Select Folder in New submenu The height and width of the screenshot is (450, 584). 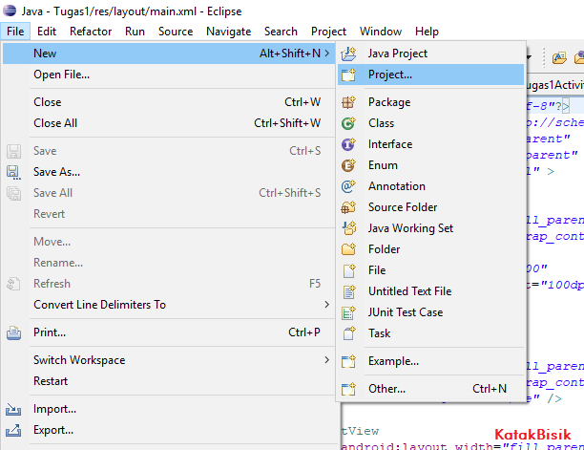431,249
